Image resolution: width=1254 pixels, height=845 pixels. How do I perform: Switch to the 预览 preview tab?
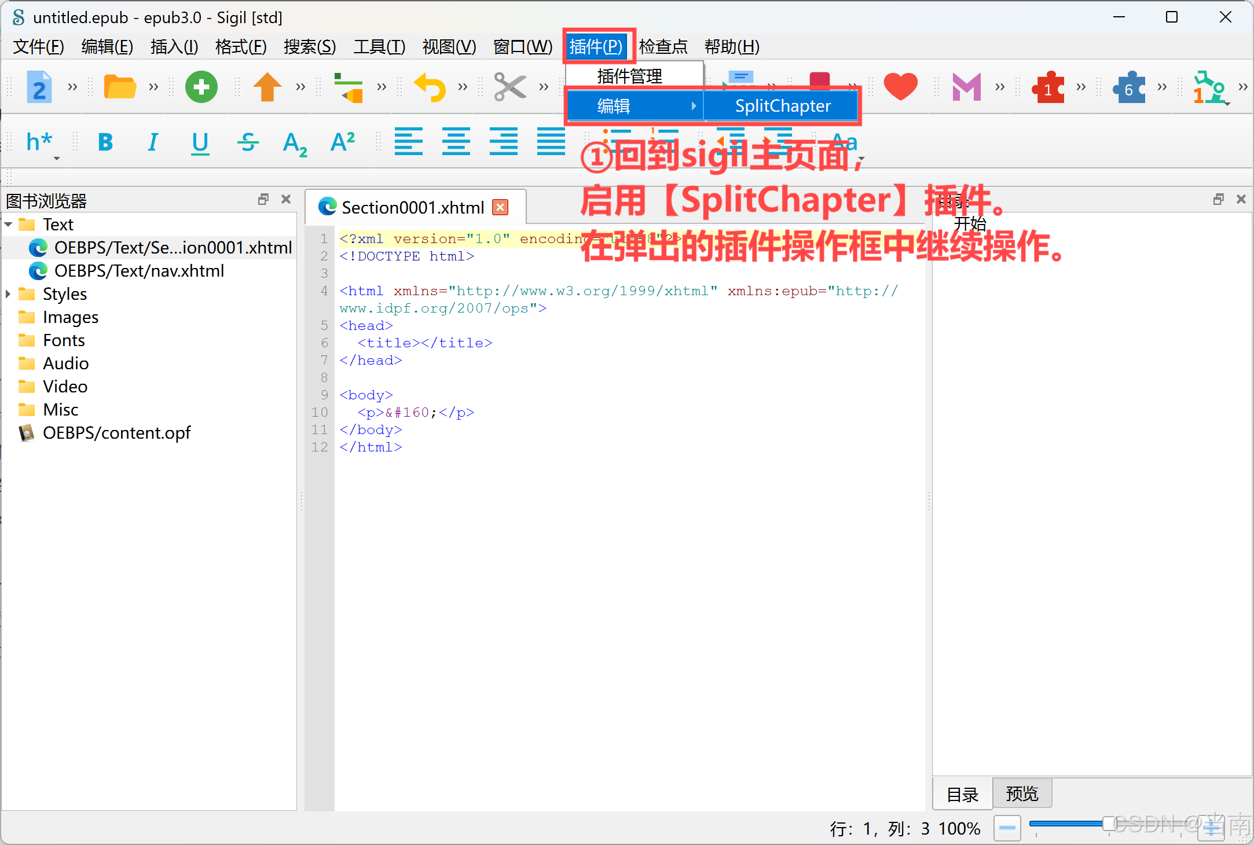click(x=1021, y=793)
